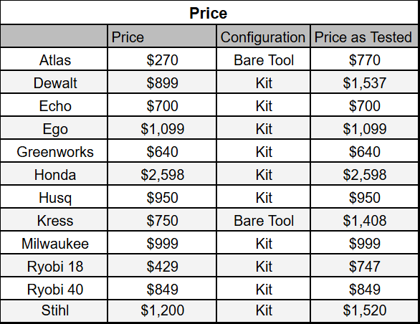
Task: Click the Husq row label
Action: tap(54, 198)
